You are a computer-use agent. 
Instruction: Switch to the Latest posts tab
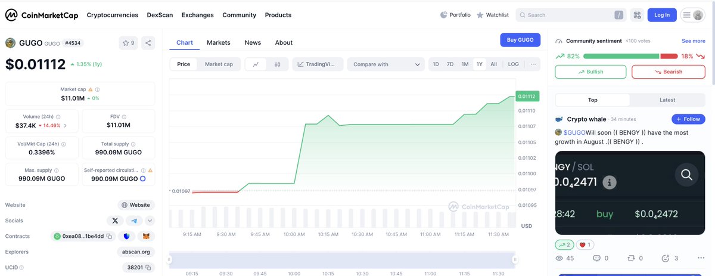point(667,100)
